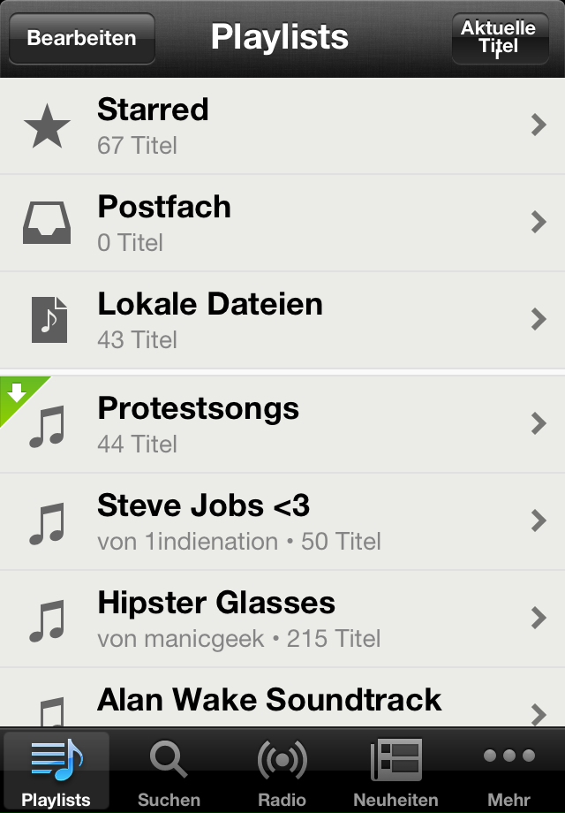The width and height of the screenshot is (565, 813).
Task: Click the Bearbeiten button
Action: click(82, 38)
